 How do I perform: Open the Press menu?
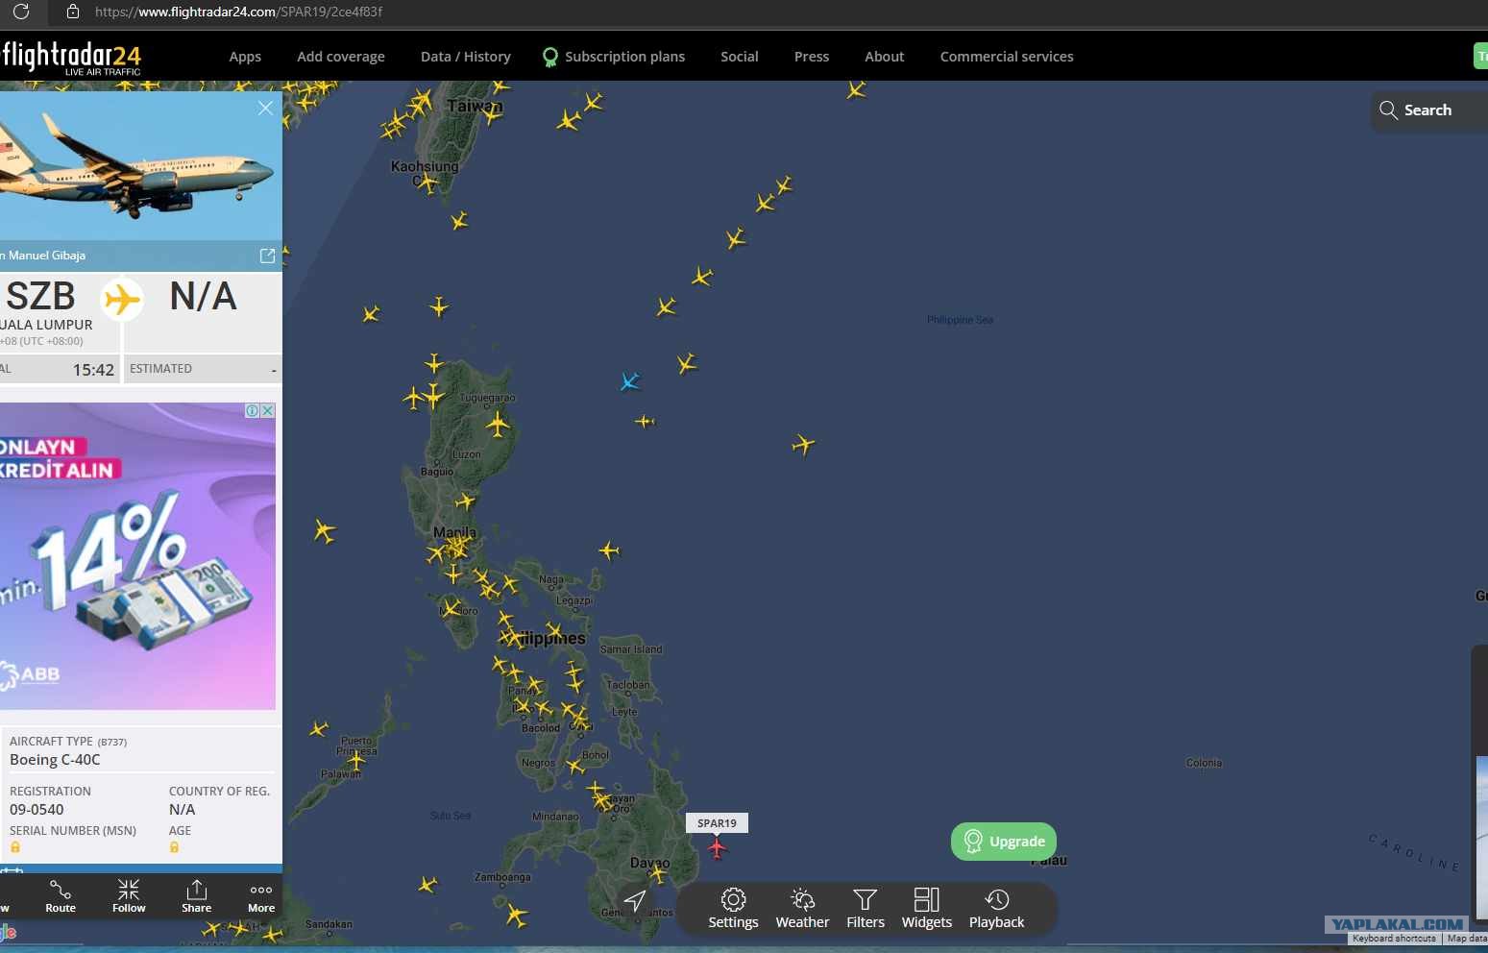[812, 57]
